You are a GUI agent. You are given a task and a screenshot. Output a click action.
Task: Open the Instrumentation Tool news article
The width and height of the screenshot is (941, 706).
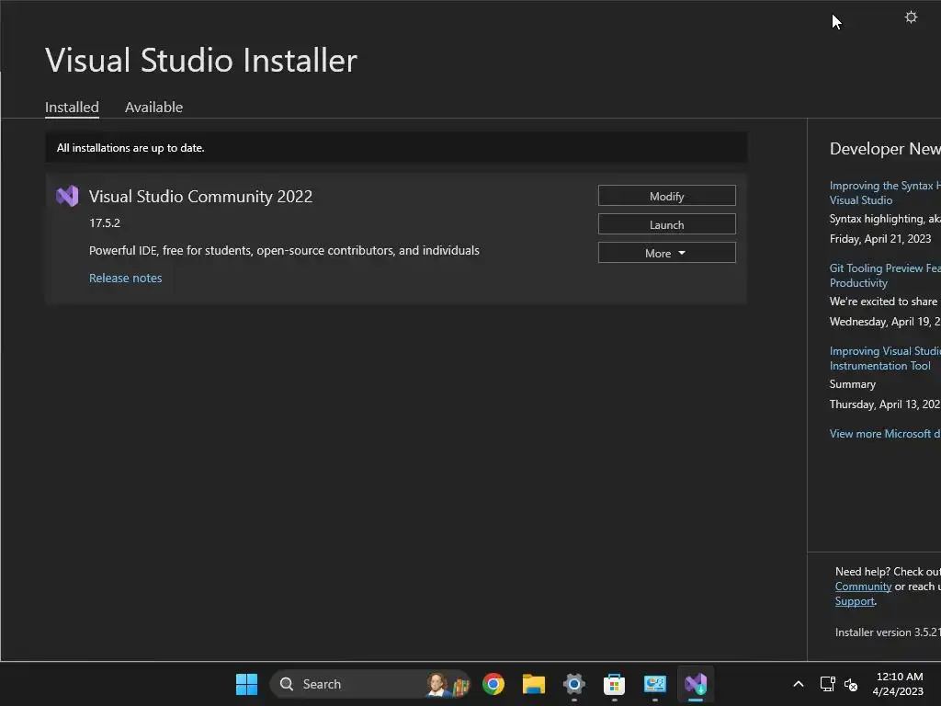pyautogui.click(x=885, y=359)
